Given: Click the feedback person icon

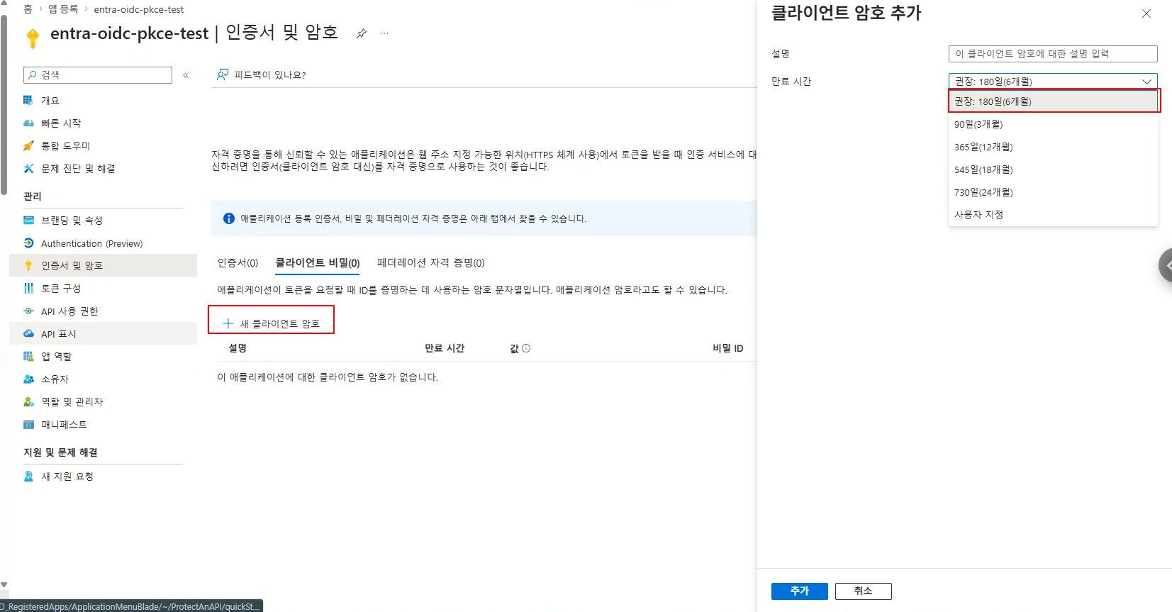Looking at the screenshot, I should tap(223, 74).
